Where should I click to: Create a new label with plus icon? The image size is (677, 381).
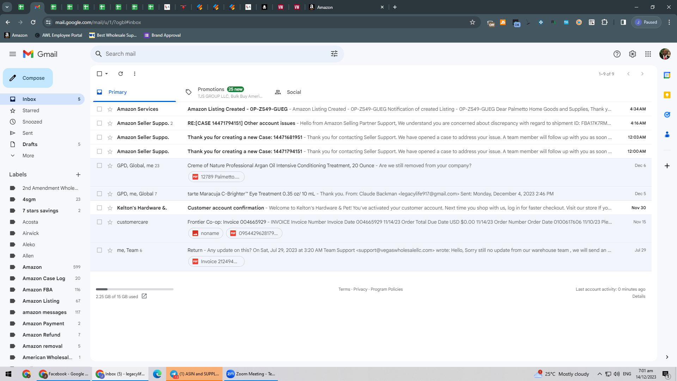click(78, 175)
